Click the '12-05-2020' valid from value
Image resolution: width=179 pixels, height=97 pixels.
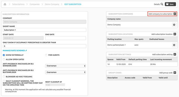[x=121, y=64]
